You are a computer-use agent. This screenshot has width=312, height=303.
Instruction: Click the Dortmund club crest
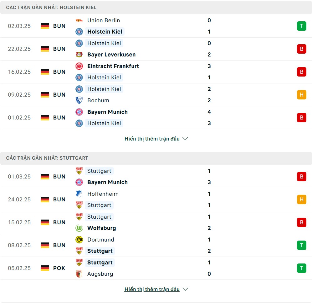[x=79, y=240]
